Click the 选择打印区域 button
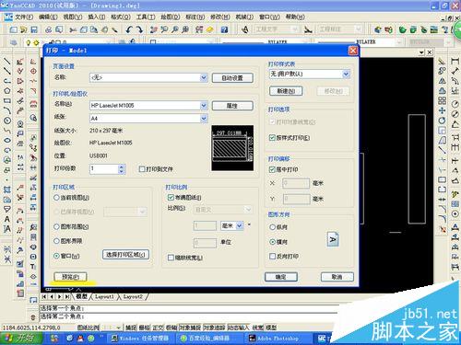Screen dimensions: 461x345 coord(125,255)
